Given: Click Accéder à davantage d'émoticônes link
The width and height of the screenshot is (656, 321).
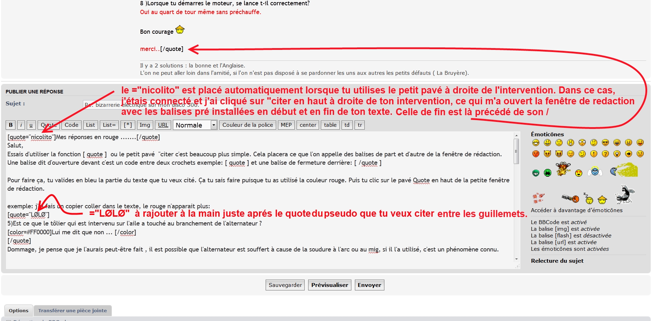Looking at the screenshot, I should [x=576, y=210].
